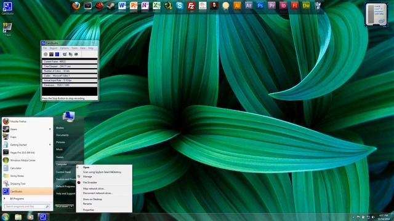Image resolution: width=394 pixels, height=221 pixels.
Task: Choose File Shredder in the context menu
Action: click(104, 182)
